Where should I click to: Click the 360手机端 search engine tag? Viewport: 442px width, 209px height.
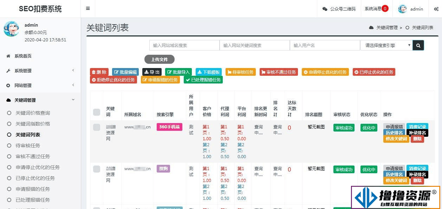pyautogui.click(x=169, y=127)
